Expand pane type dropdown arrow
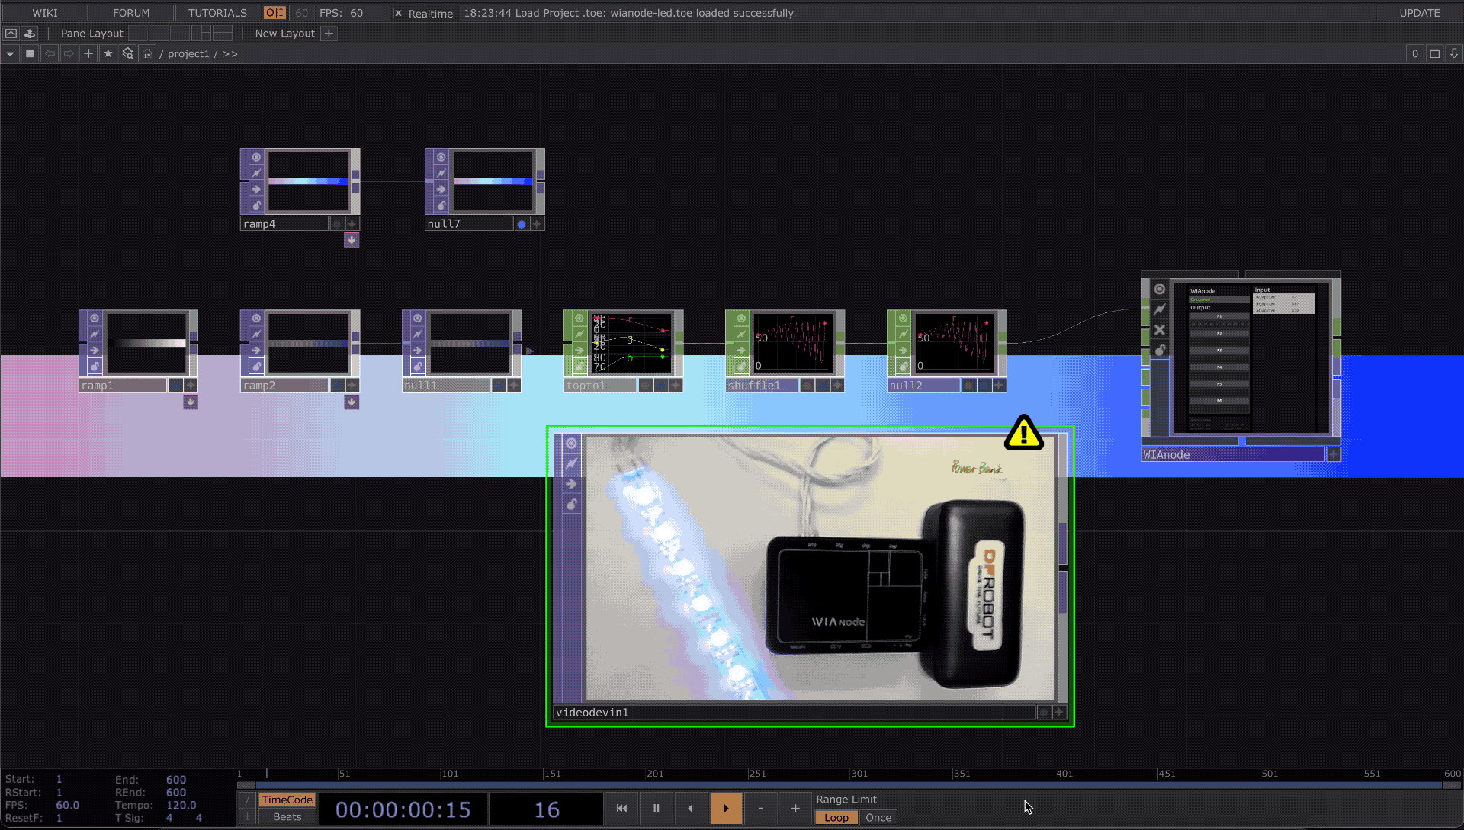This screenshot has height=830, width=1464. (10, 53)
